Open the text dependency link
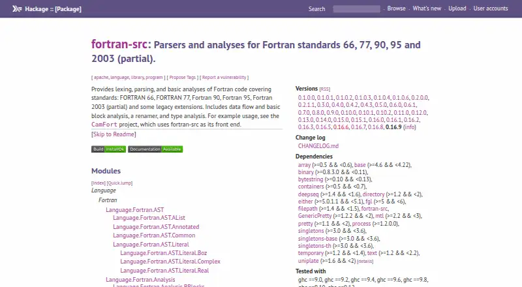Screen dimensions: 522x287 coord(372,253)
